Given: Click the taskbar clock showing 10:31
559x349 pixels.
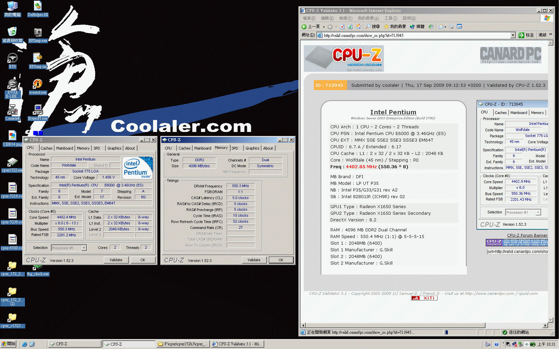Looking at the screenshot, I should click(547, 344).
